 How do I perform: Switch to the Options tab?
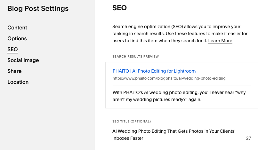(x=17, y=39)
